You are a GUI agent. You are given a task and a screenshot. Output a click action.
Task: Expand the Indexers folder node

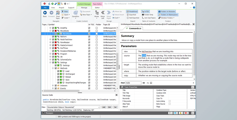tap(53, 86)
